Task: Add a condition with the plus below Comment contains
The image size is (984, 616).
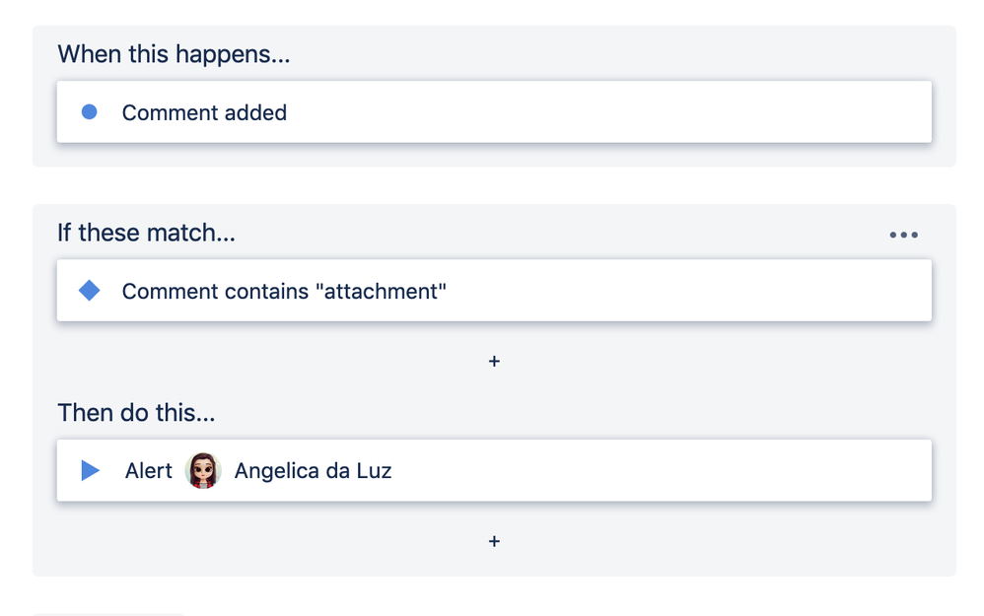Action: [x=494, y=362]
